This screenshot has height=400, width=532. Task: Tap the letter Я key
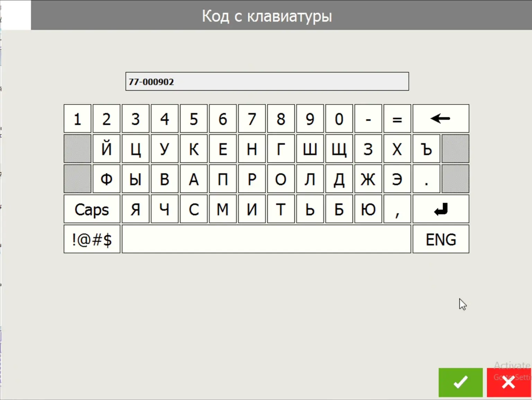pos(135,209)
